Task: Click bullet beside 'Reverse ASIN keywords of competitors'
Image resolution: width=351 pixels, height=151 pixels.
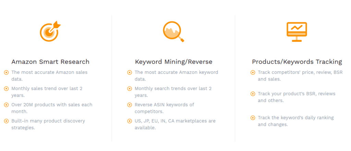Action: coord(129,105)
